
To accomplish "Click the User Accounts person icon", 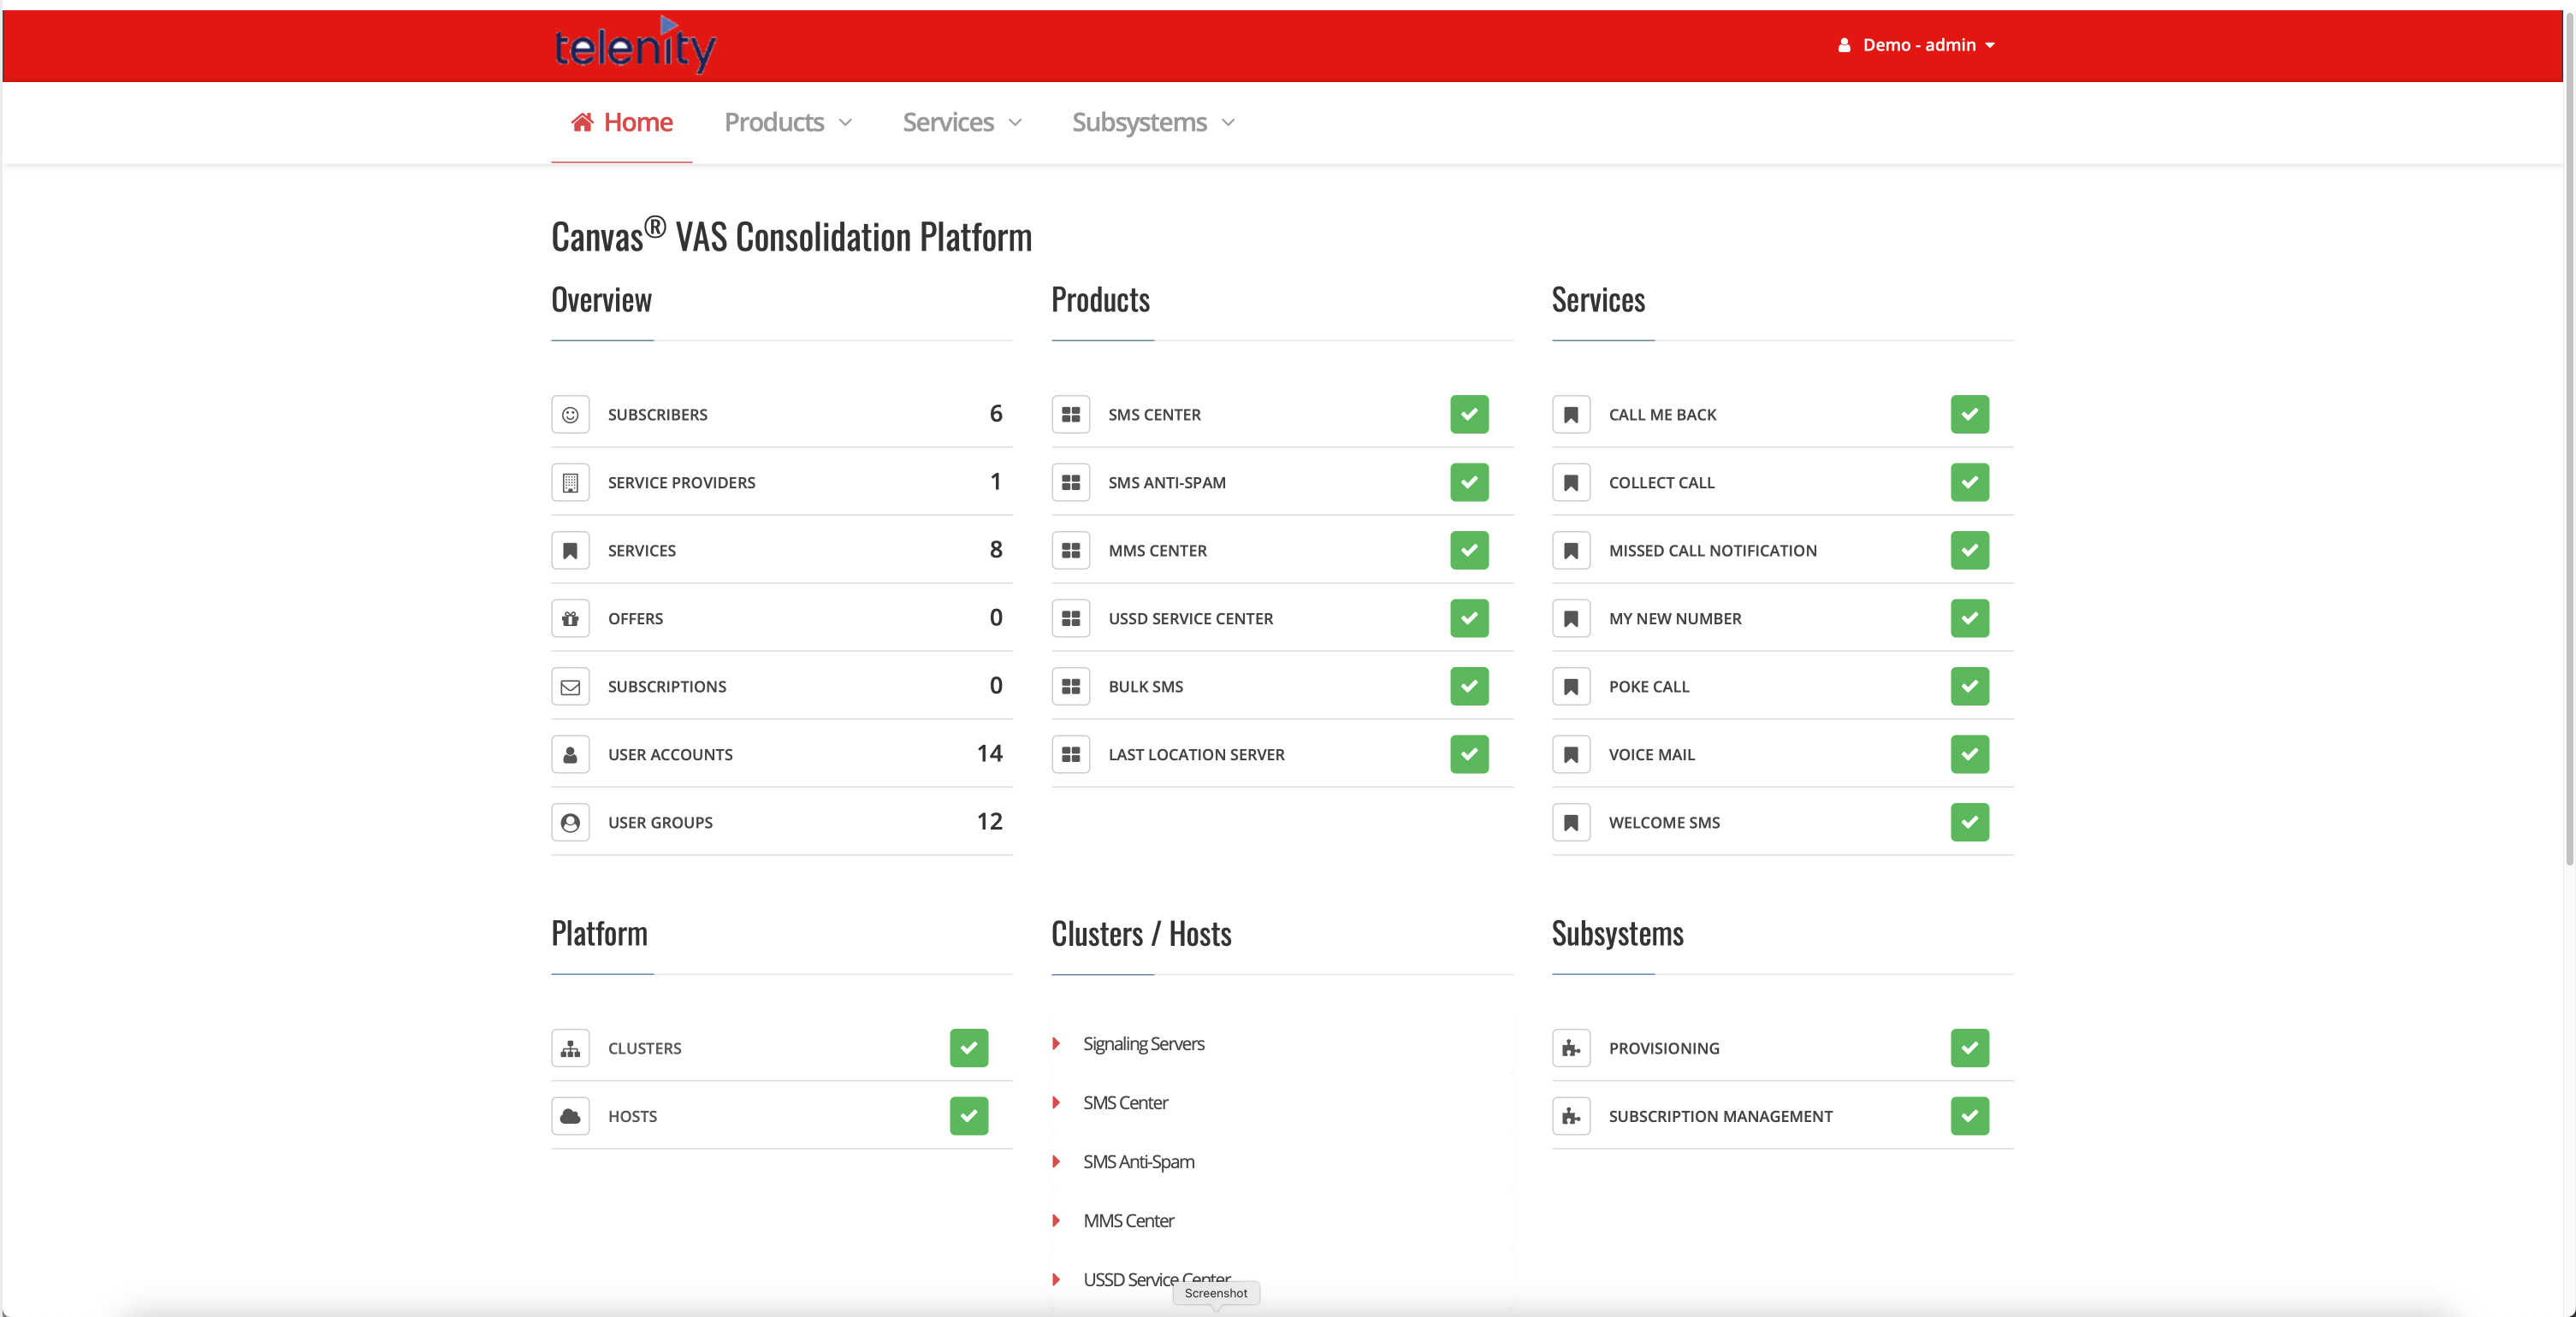I will point(570,754).
